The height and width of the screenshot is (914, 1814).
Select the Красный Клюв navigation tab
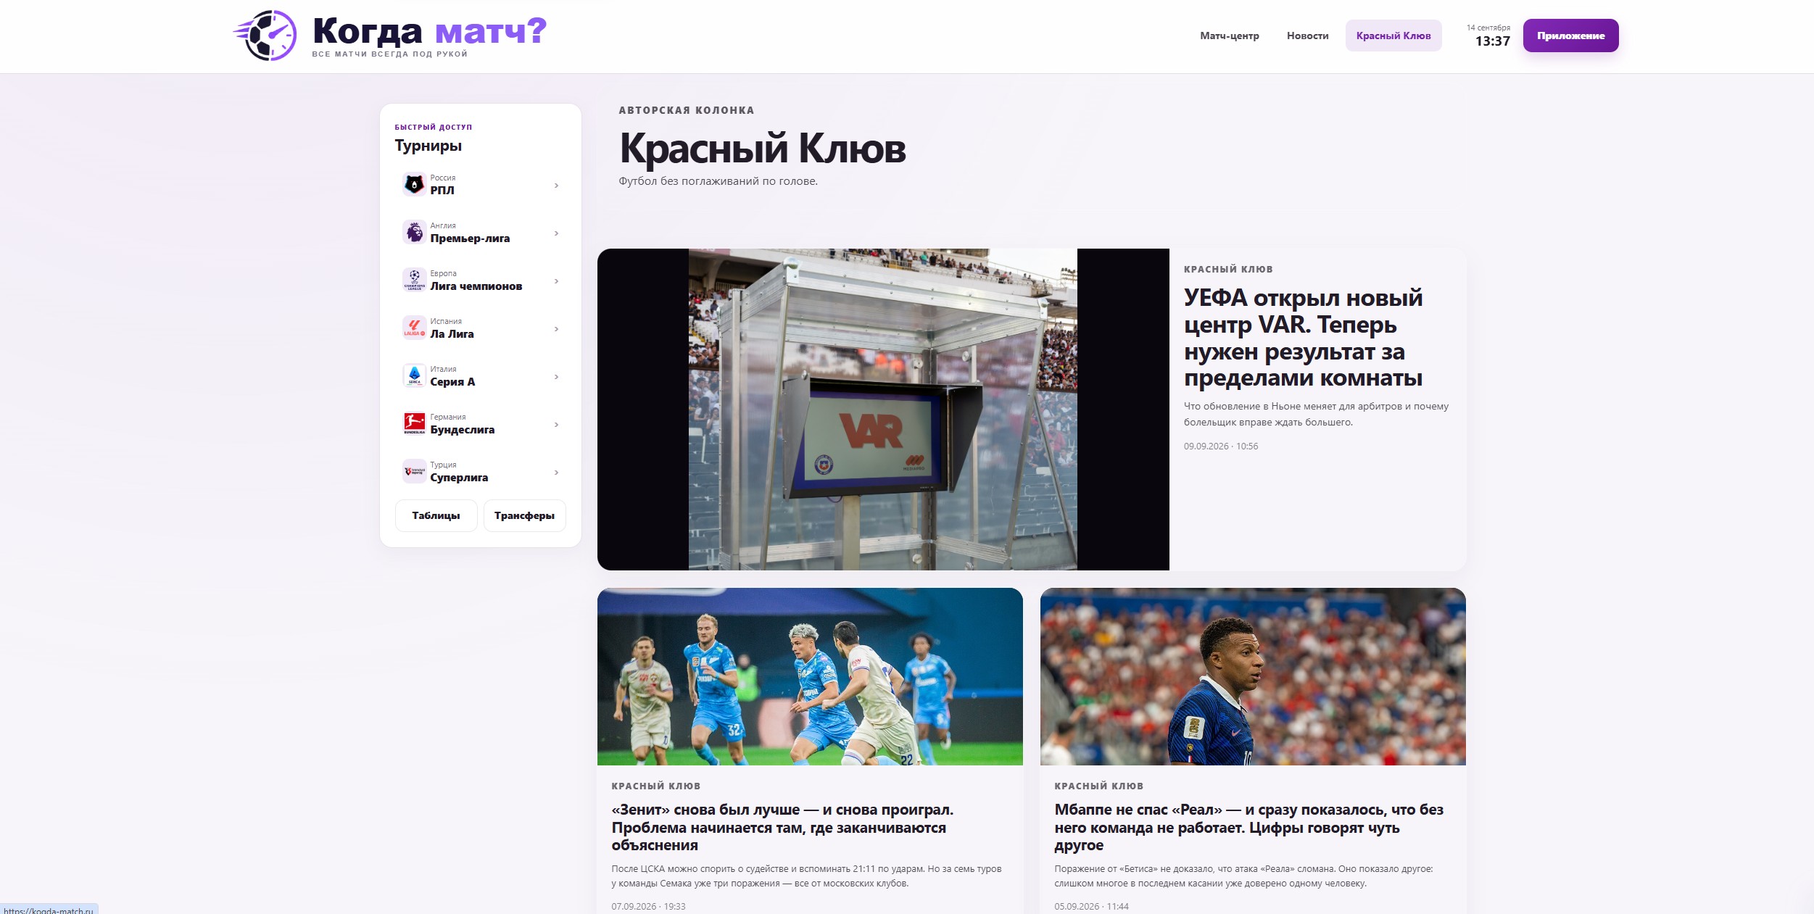tap(1393, 36)
